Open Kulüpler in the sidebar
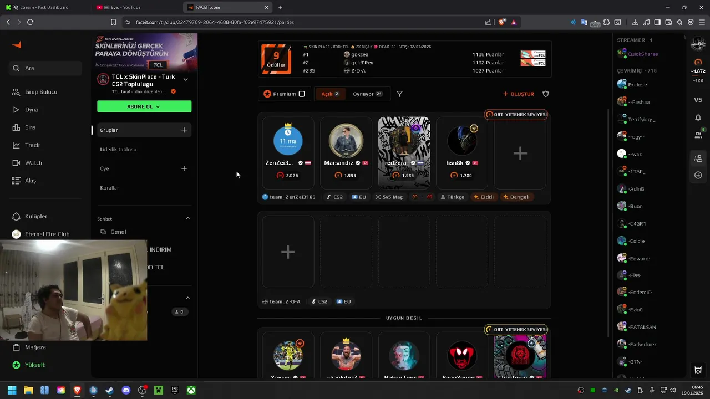 click(30, 216)
